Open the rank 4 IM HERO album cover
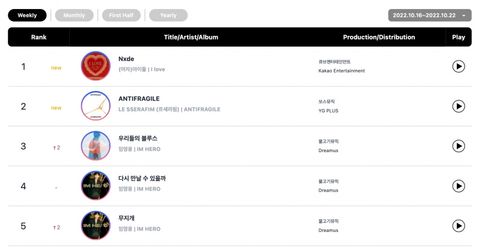481x248 pixels. click(x=96, y=186)
